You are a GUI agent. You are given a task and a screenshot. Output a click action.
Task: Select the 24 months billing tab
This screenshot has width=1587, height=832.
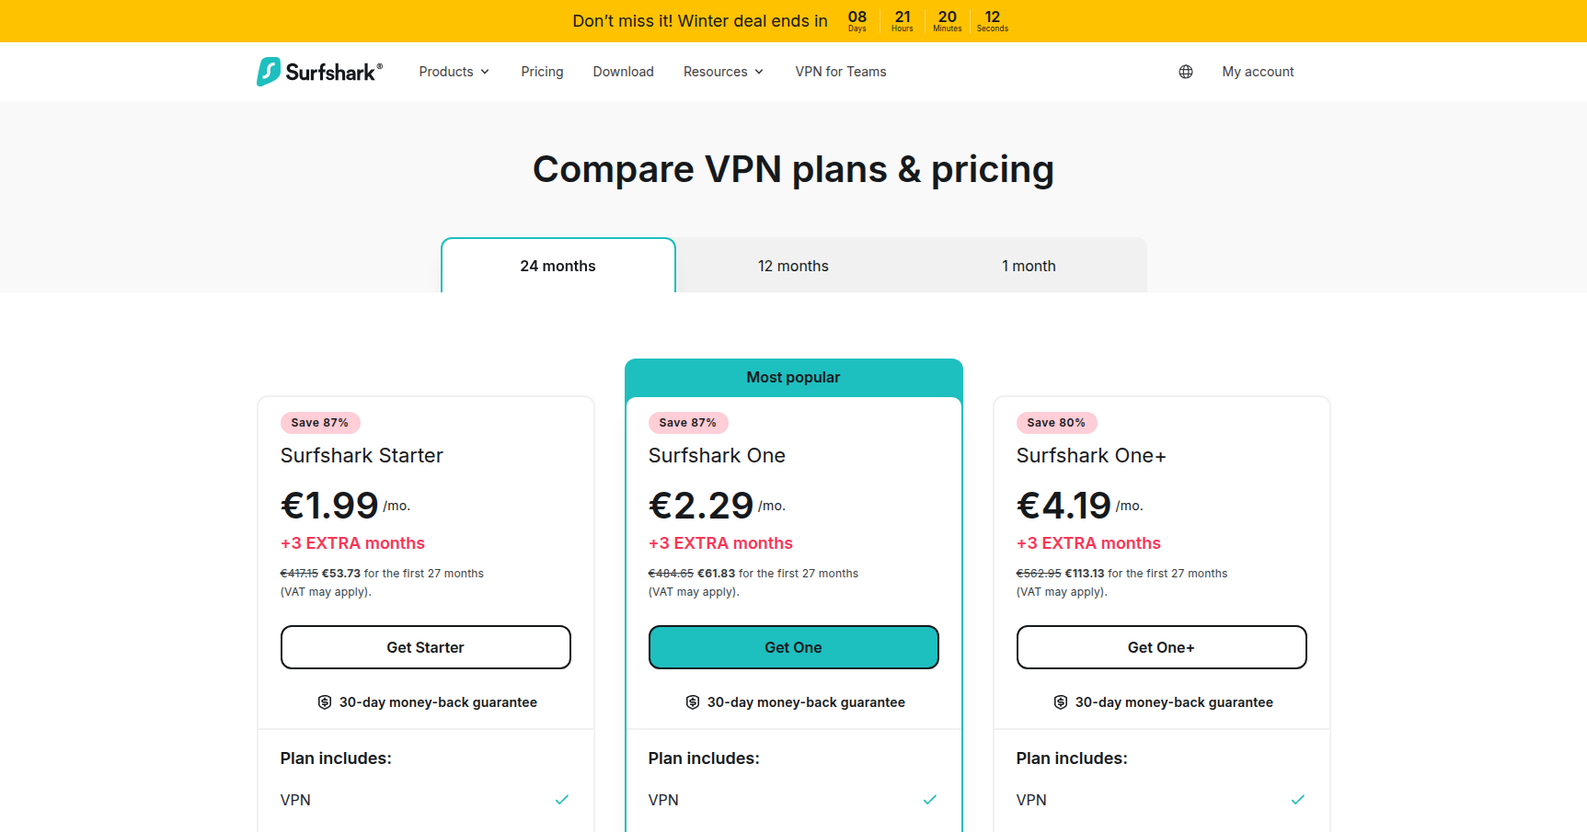coord(558,266)
